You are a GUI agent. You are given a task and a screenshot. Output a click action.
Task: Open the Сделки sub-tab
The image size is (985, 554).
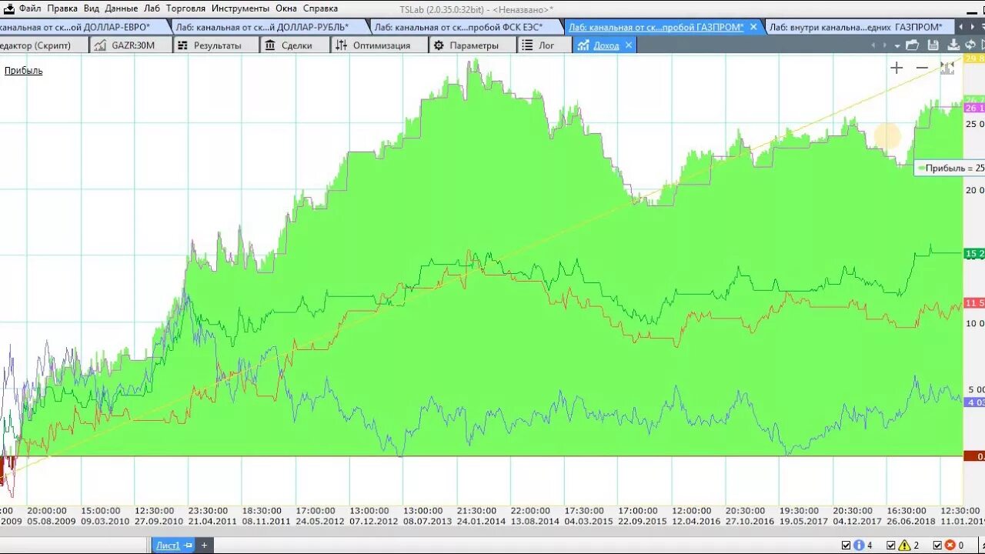(296, 45)
